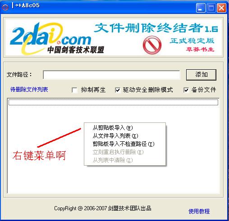Click the 添加 button
Screen dimensions: 229x221
201,75
